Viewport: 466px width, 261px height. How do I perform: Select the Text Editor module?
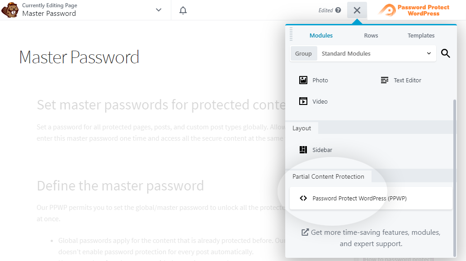(400, 80)
